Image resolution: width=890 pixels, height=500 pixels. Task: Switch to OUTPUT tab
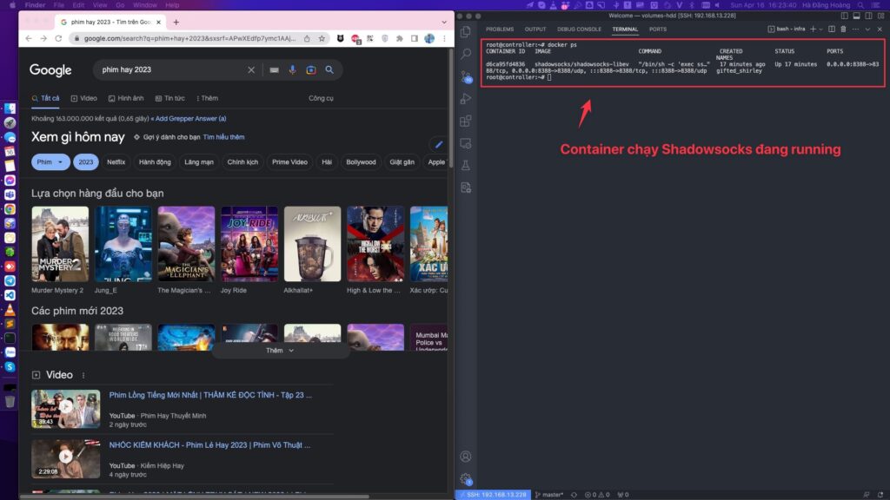point(535,29)
